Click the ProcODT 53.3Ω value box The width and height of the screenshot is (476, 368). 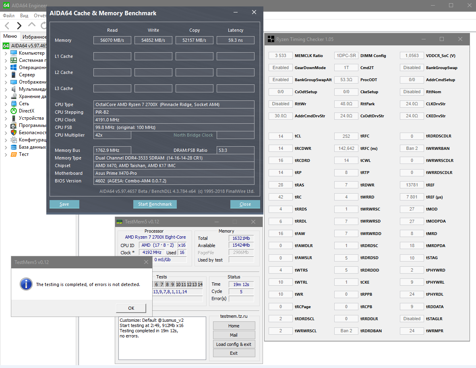[x=346, y=80]
